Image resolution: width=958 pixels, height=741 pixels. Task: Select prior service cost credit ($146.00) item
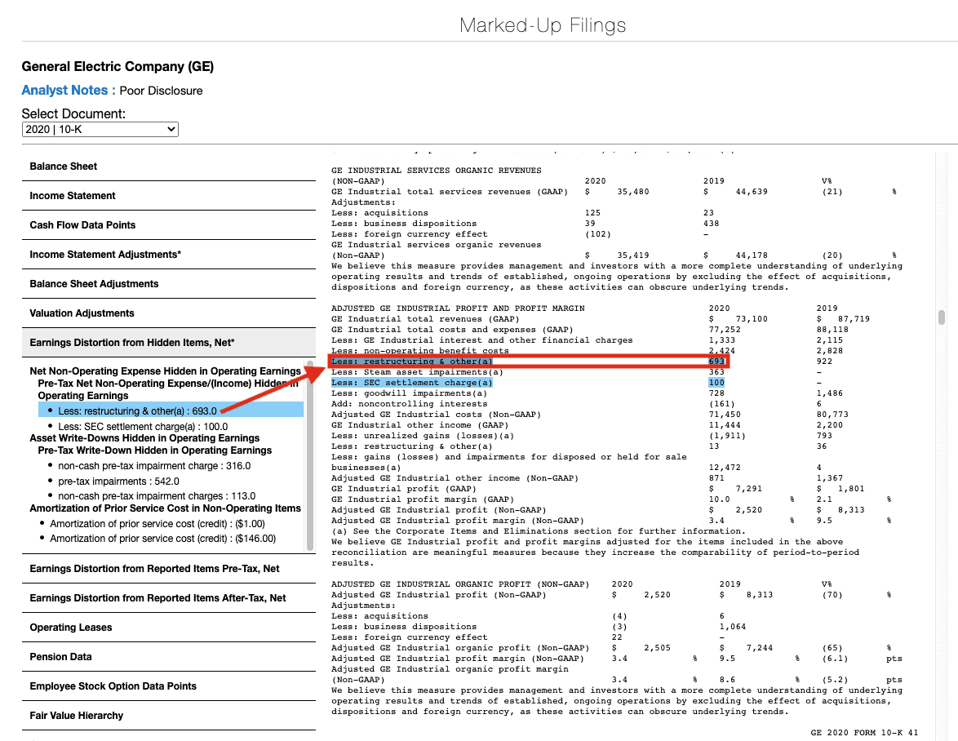[162, 538]
